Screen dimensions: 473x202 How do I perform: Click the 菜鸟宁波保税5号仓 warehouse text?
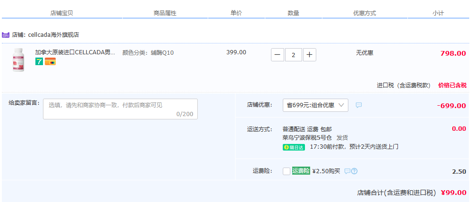[307, 138]
